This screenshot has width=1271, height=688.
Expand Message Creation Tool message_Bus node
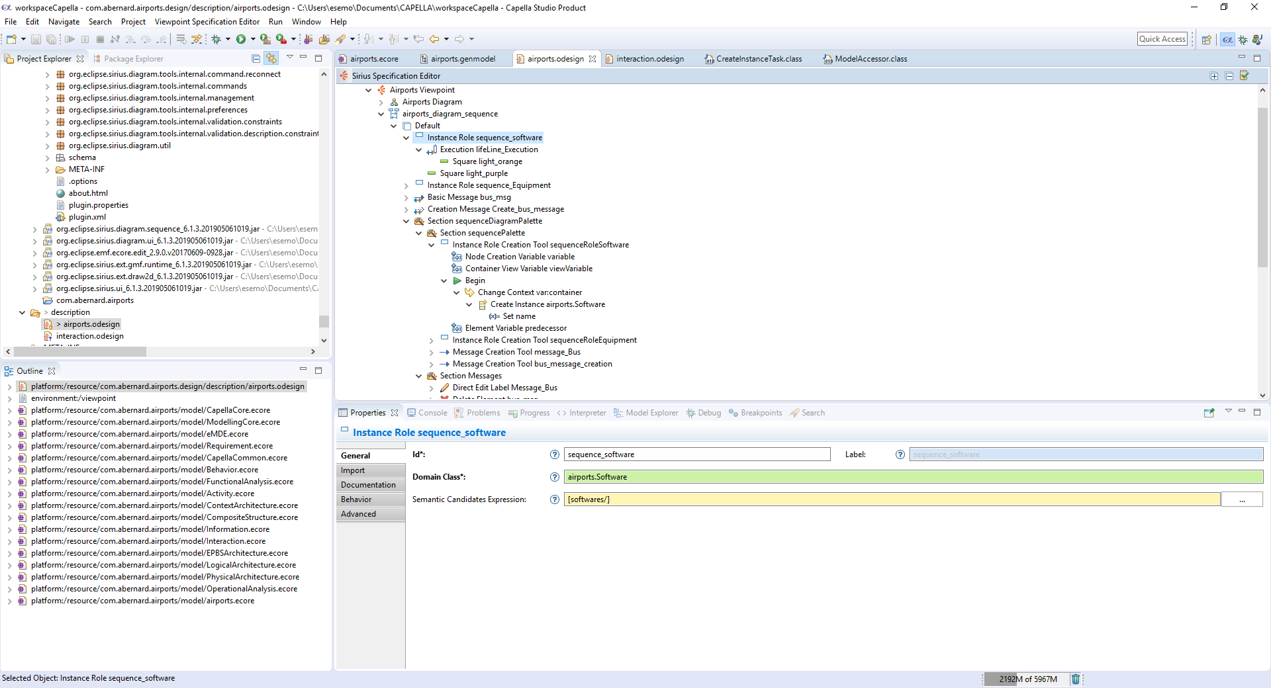click(x=432, y=352)
